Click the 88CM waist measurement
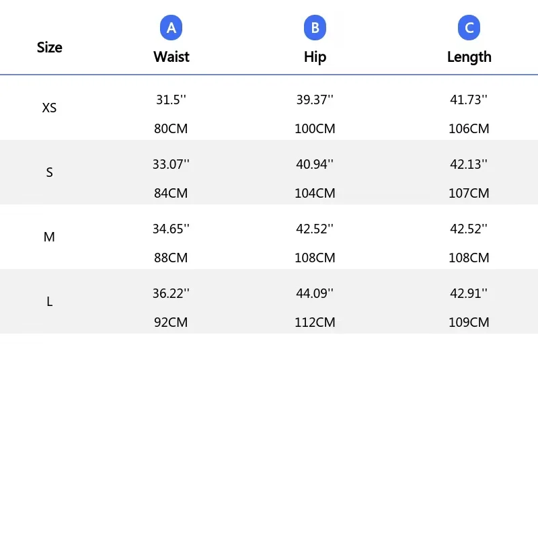This screenshot has height=538, width=538. click(x=171, y=258)
